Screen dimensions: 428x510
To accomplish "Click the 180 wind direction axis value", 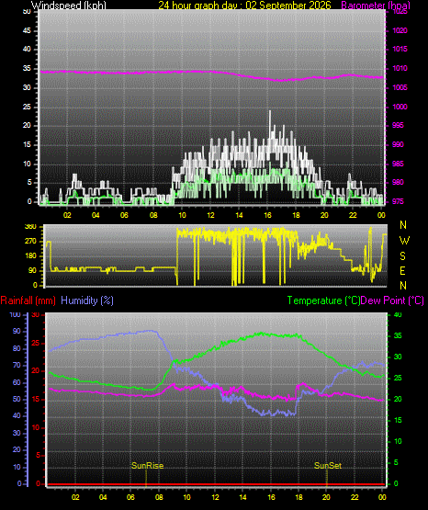I will tap(30, 256).
